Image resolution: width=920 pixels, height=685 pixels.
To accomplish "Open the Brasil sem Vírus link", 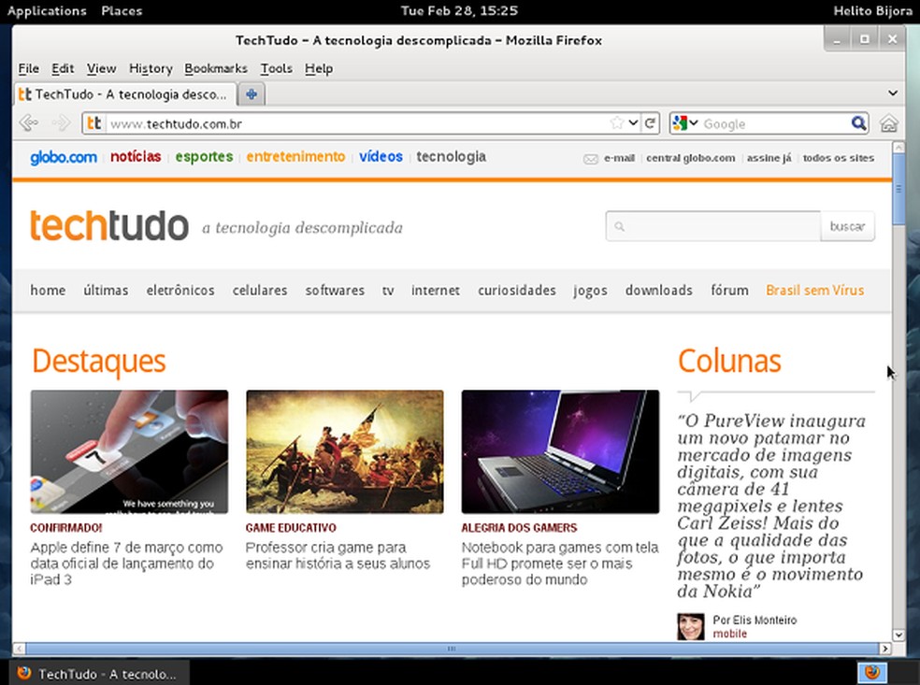I will pyautogui.click(x=814, y=291).
